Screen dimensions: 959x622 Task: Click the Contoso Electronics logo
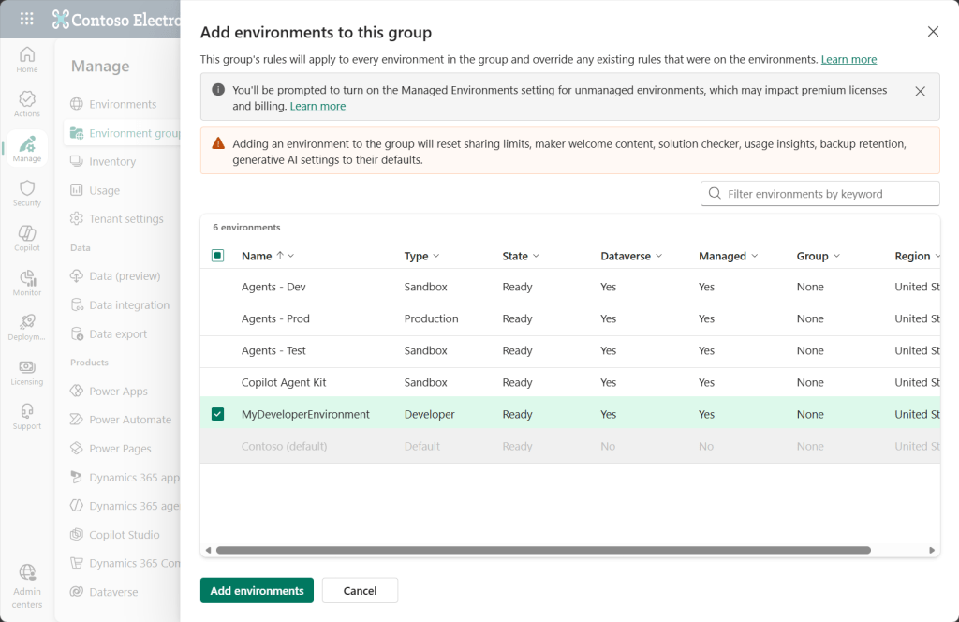[61, 20]
